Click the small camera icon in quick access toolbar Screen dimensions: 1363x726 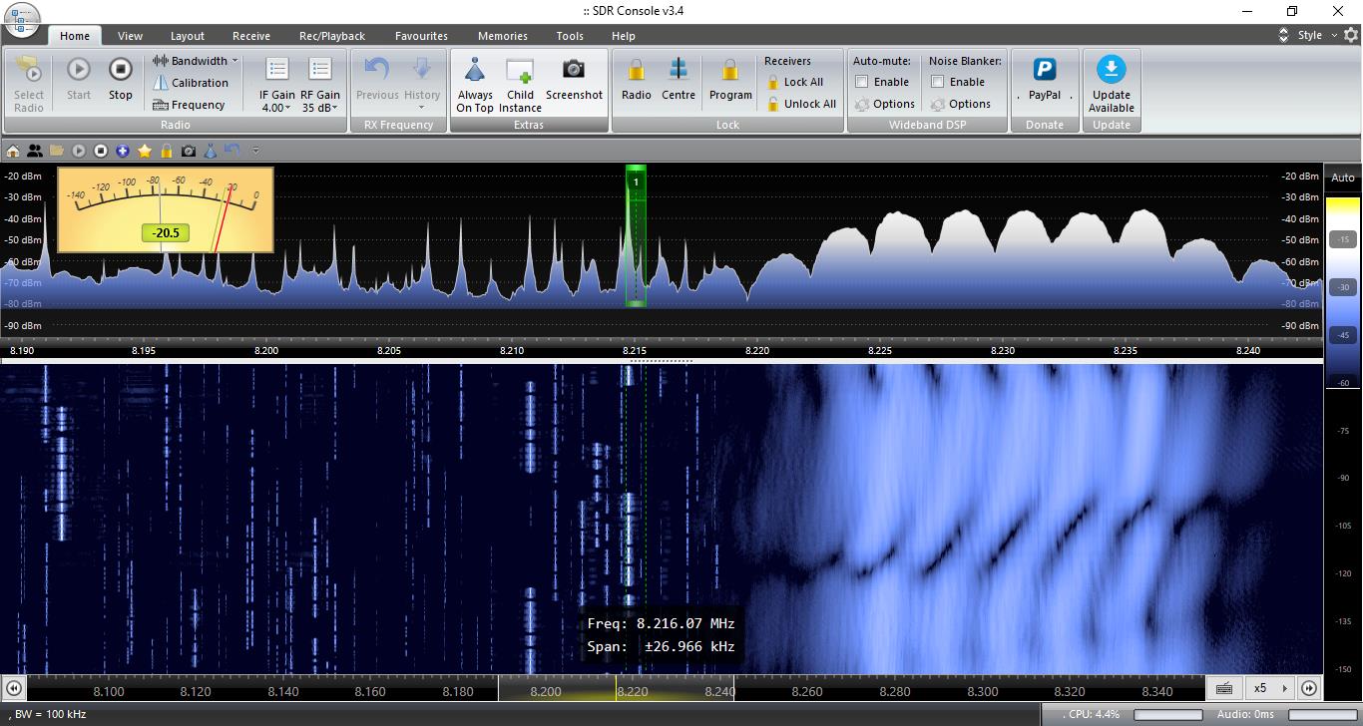pyautogui.click(x=189, y=151)
